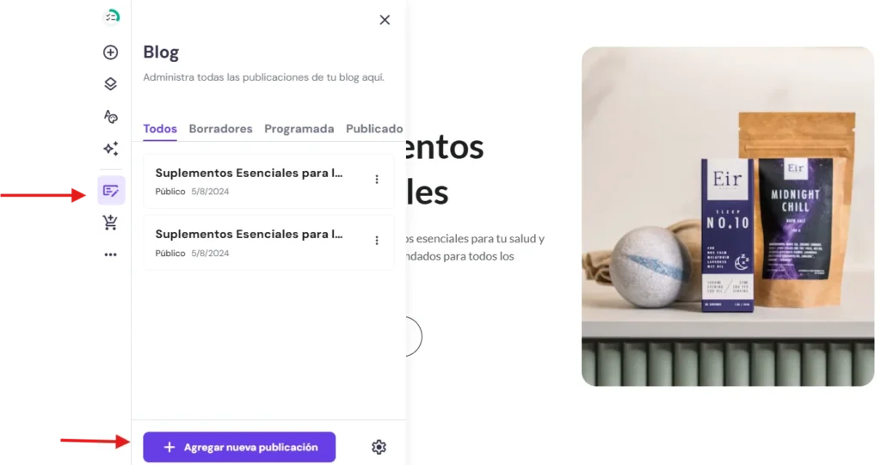Open the second Suplementos Esenciales post
This screenshot has width=881, height=465.
pyautogui.click(x=268, y=242)
